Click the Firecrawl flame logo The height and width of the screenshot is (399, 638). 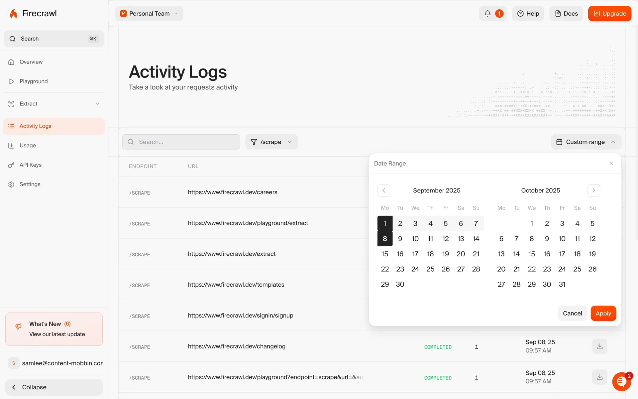click(14, 14)
